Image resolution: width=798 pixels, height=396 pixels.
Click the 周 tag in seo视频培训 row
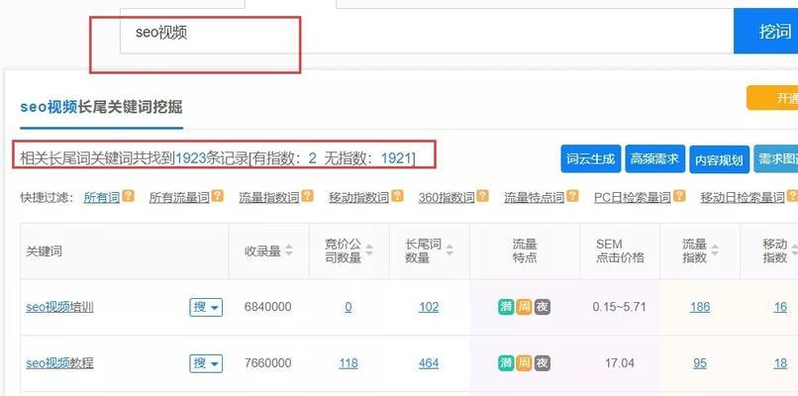524,307
